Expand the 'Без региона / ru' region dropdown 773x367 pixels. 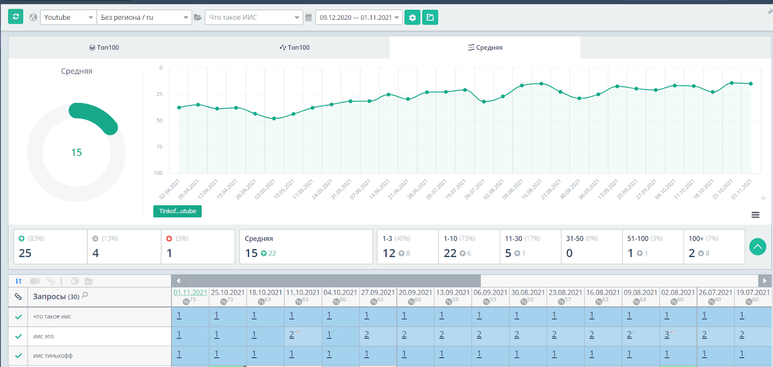coord(144,17)
